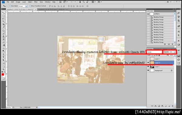Select the Gradient tool
This screenshot has height=115, width=182.
coord(3,45)
